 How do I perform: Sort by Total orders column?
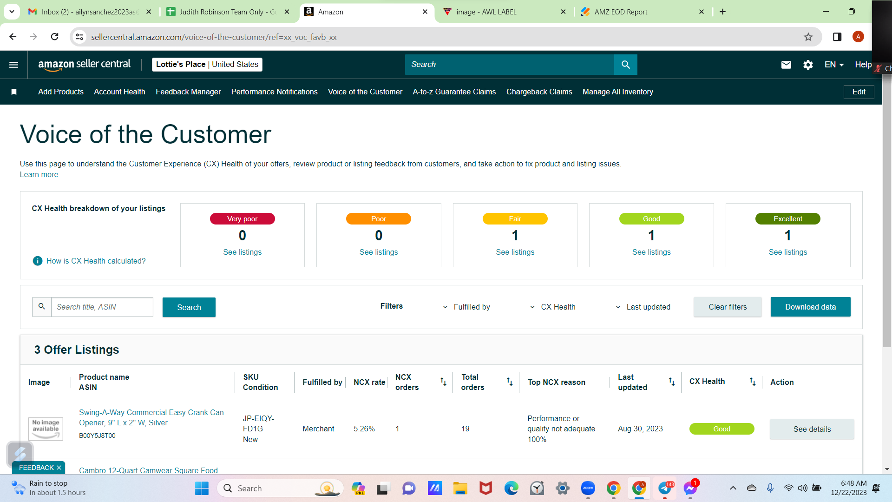click(510, 382)
